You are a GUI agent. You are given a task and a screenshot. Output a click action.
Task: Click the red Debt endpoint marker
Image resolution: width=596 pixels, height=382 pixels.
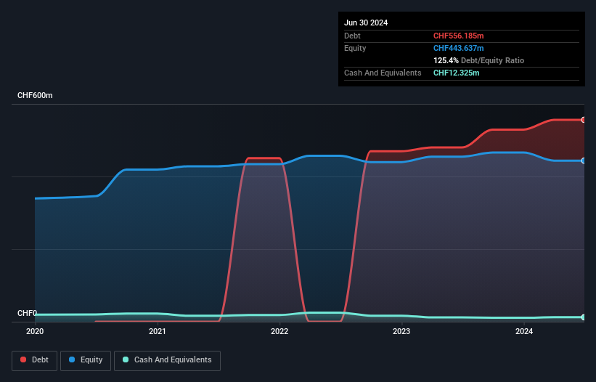[584, 120]
